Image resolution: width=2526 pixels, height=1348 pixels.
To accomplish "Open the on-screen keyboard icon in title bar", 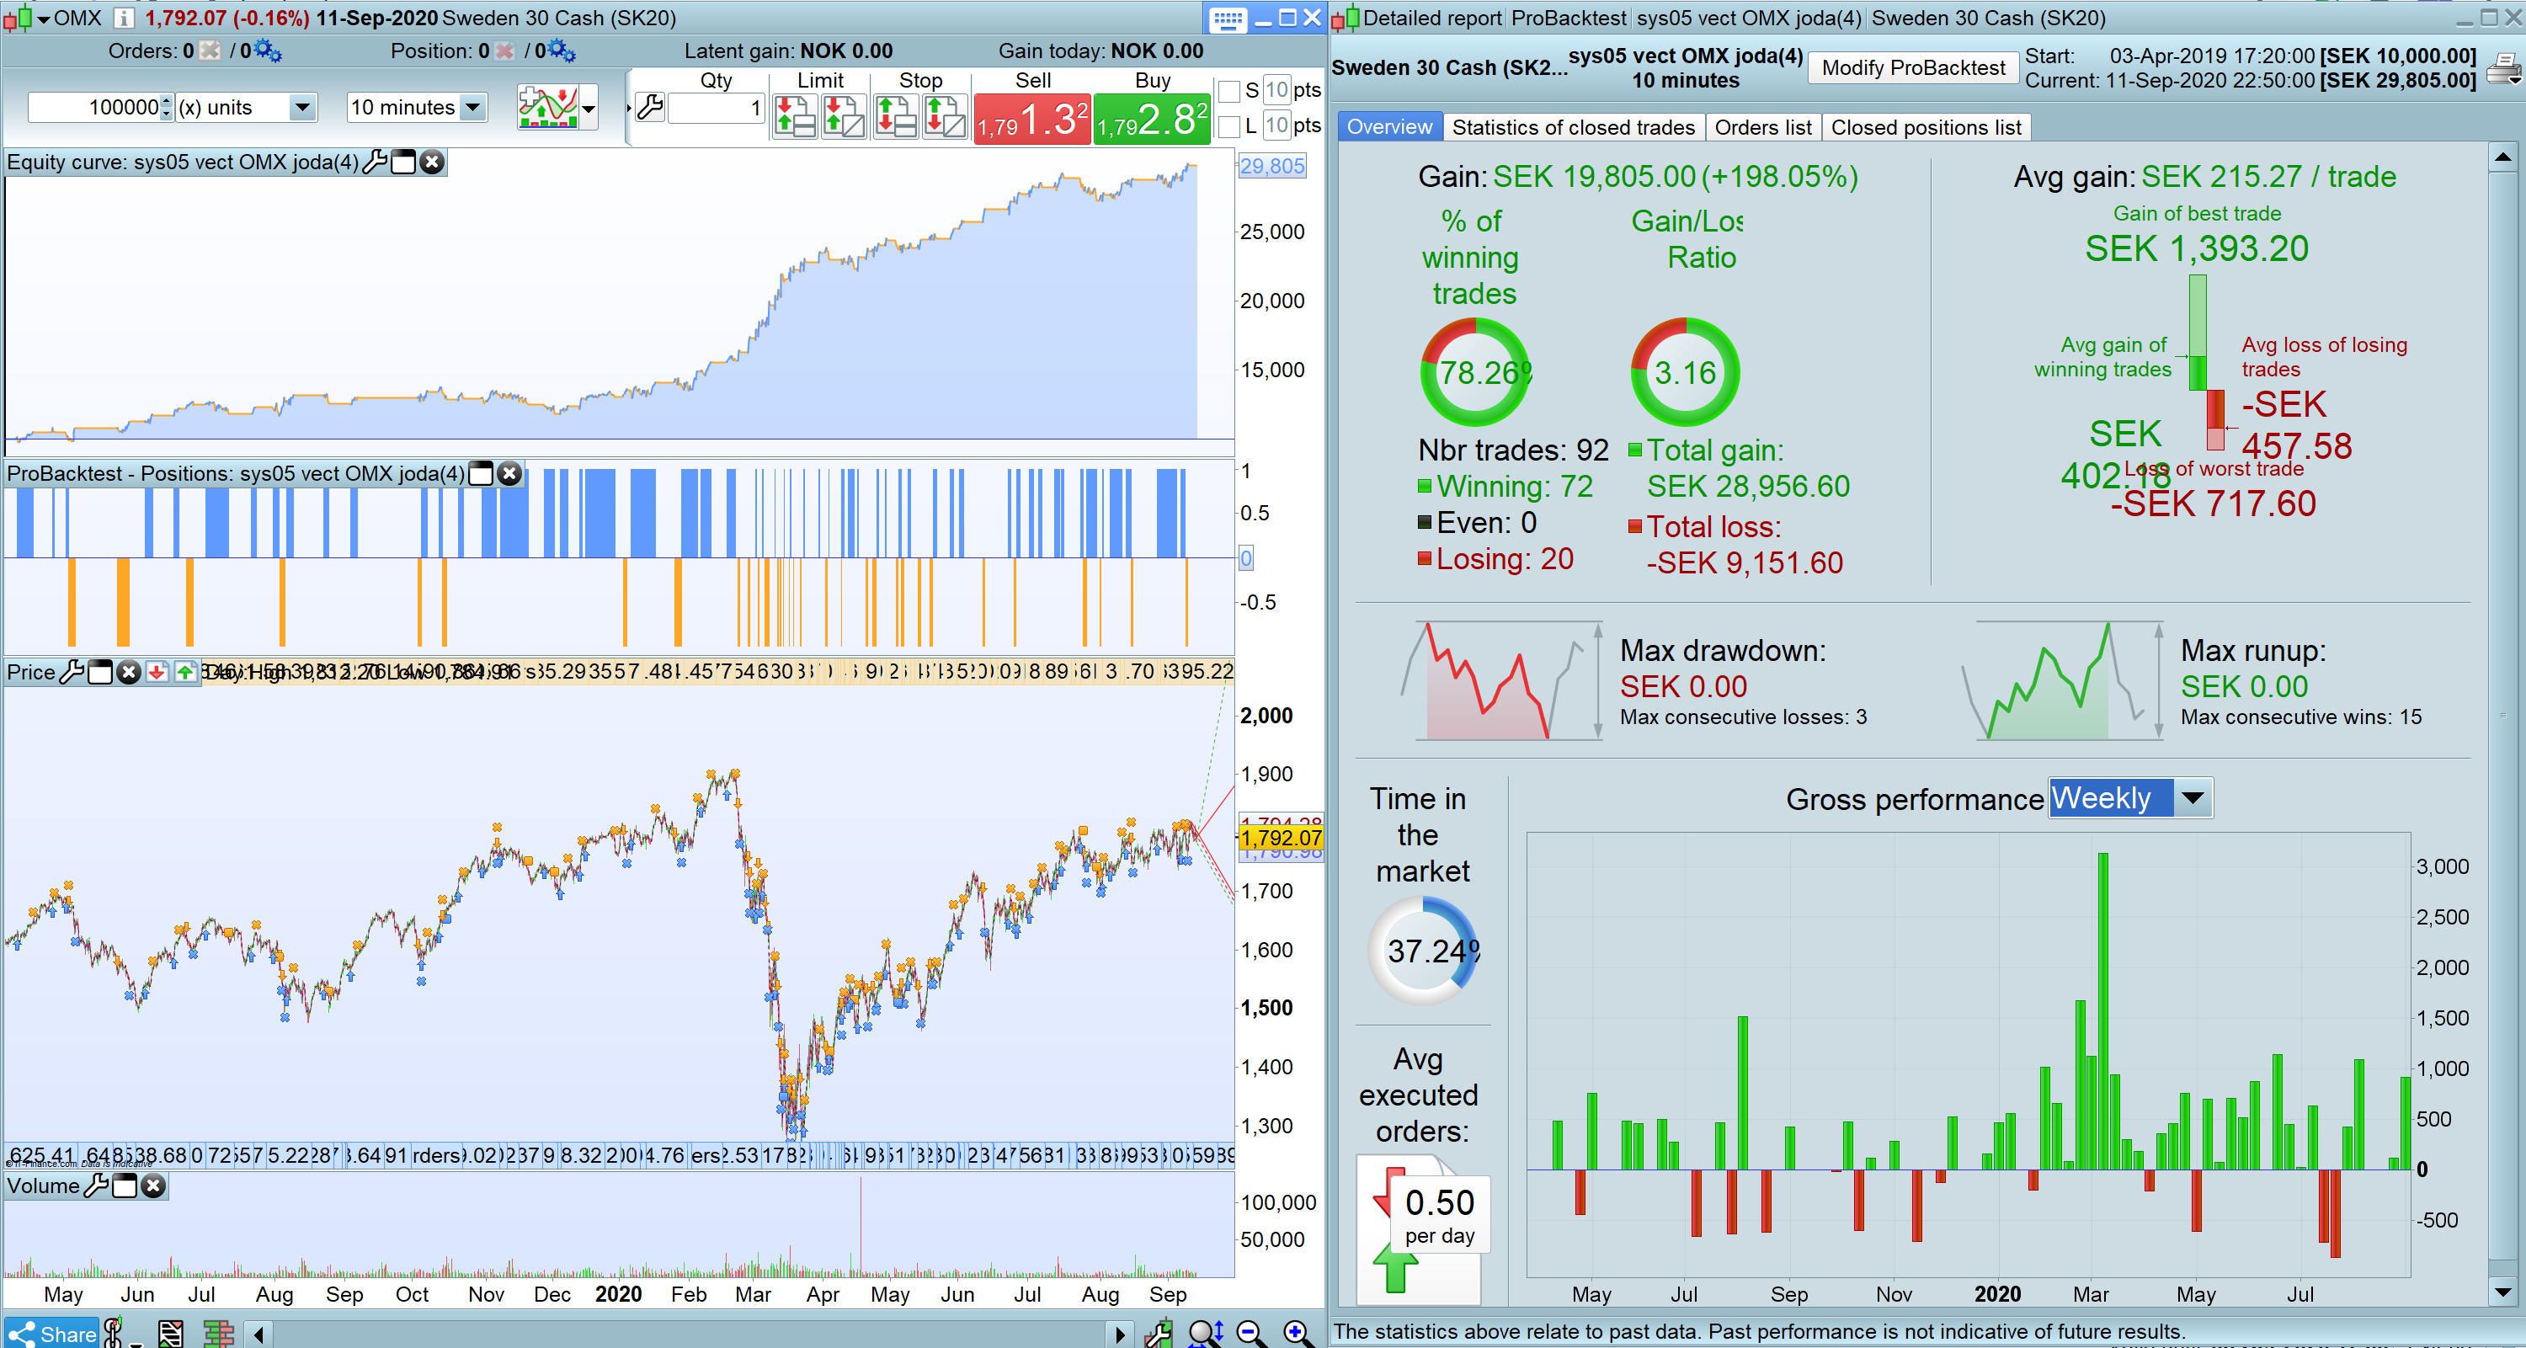I will [1227, 18].
